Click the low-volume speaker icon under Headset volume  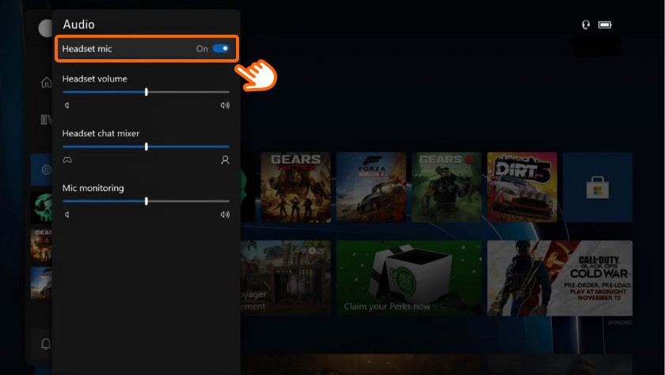click(67, 105)
